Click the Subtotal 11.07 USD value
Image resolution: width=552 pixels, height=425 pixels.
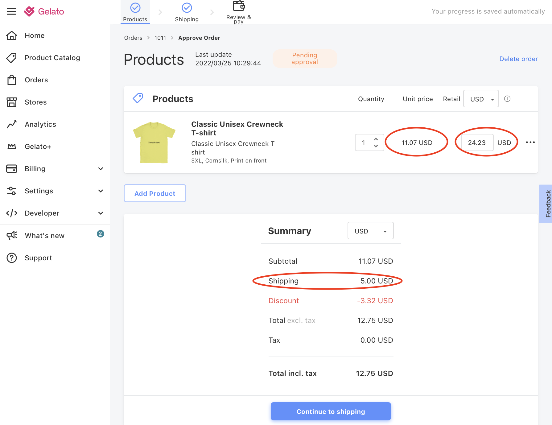376,261
